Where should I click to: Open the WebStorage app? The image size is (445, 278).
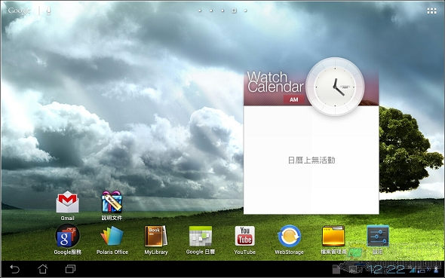point(289,236)
